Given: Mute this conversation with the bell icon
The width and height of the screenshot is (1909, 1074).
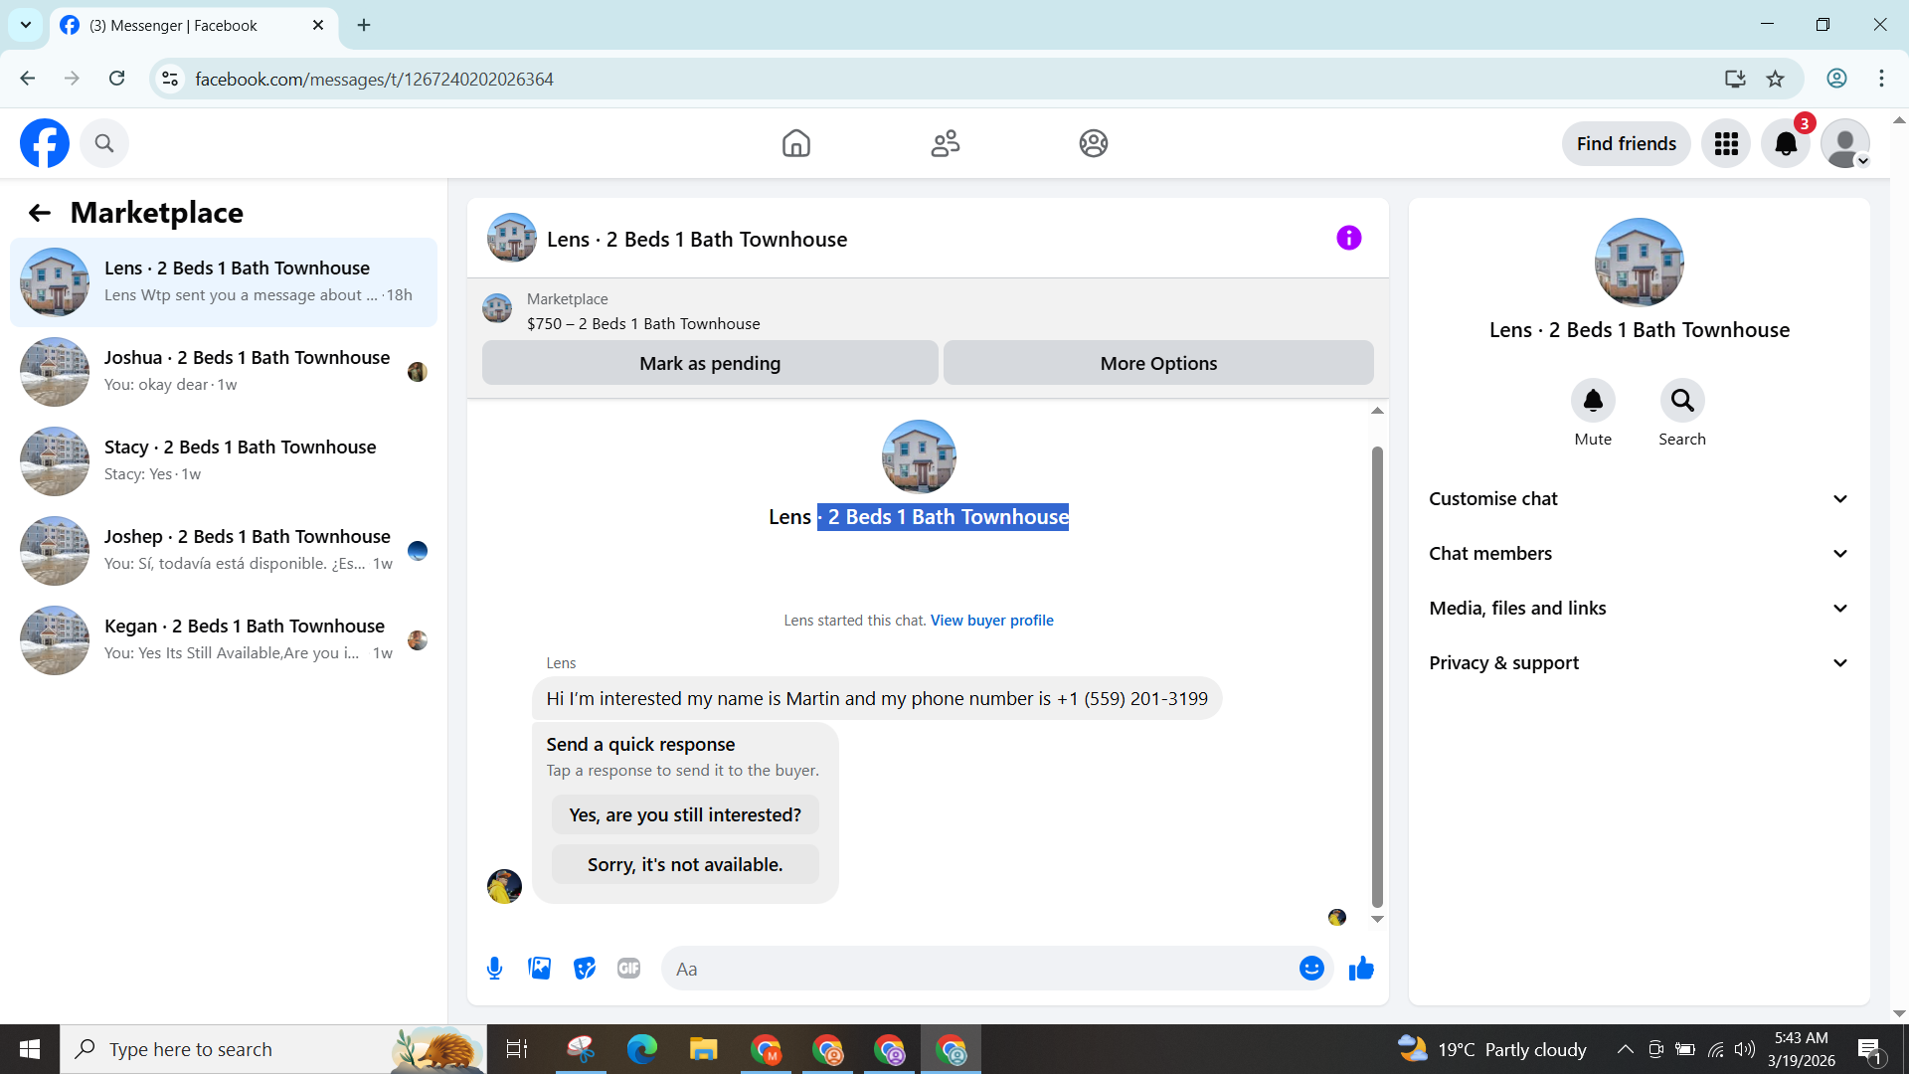Looking at the screenshot, I should pos(1593,401).
